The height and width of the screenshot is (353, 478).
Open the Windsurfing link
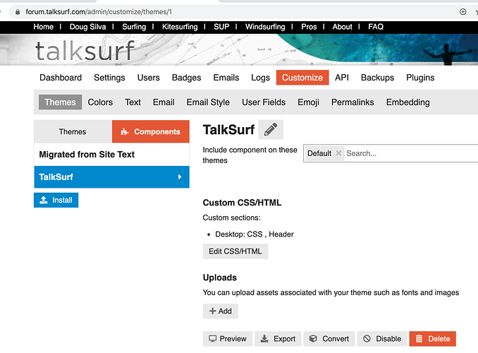[265, 27]
